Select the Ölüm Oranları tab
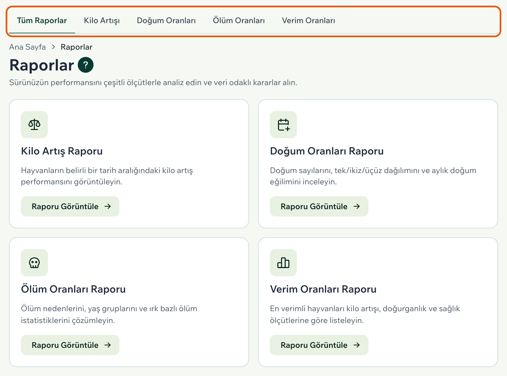This screenshot has height=376, width=507. 239,21
